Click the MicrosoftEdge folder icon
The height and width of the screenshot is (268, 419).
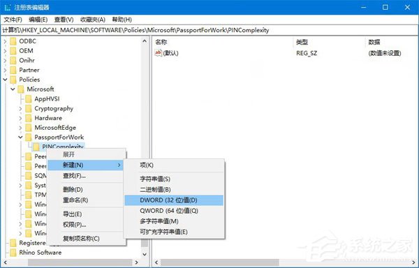point(29,128)
